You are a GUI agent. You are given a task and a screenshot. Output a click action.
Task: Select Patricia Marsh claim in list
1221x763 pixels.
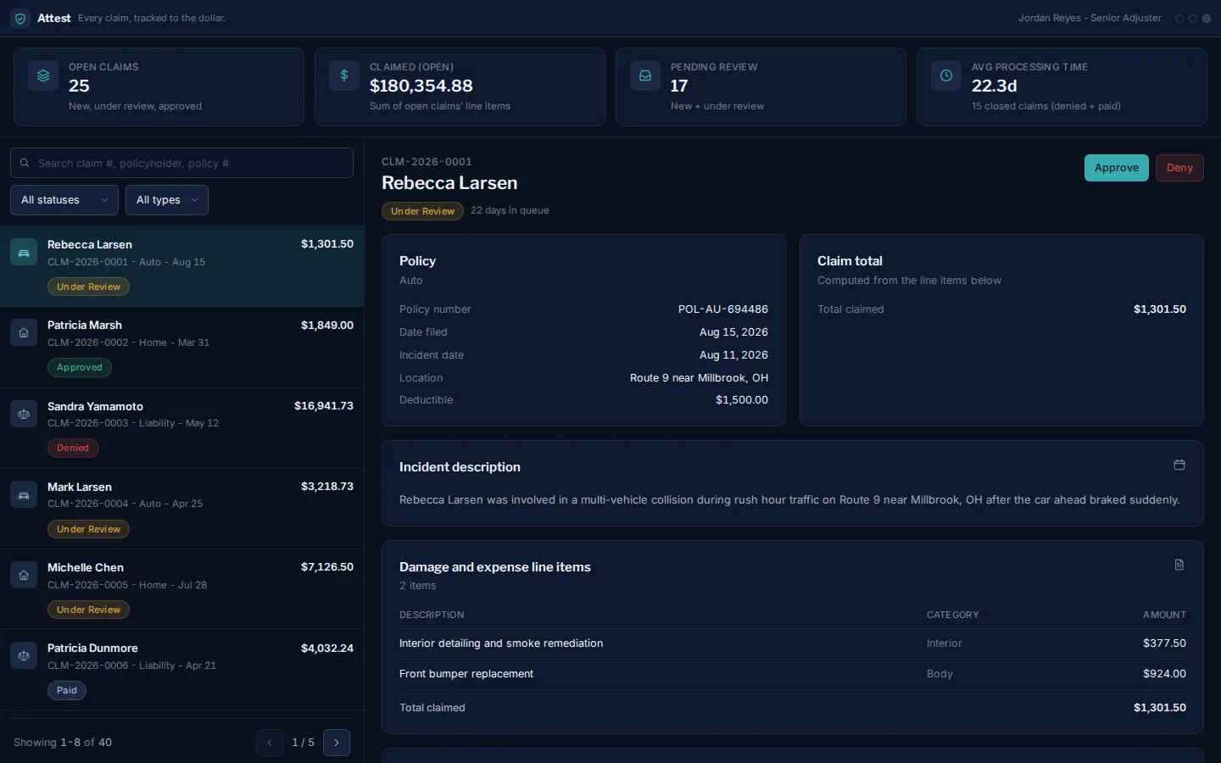click(x=181, y=348)
